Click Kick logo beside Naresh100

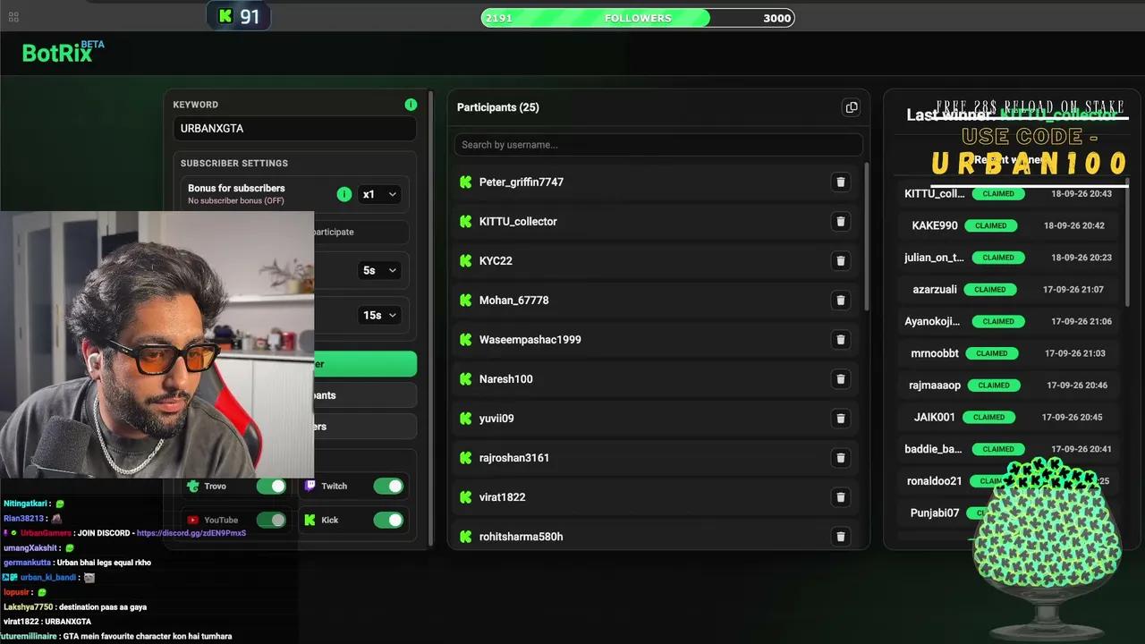(x=465, y=379)
